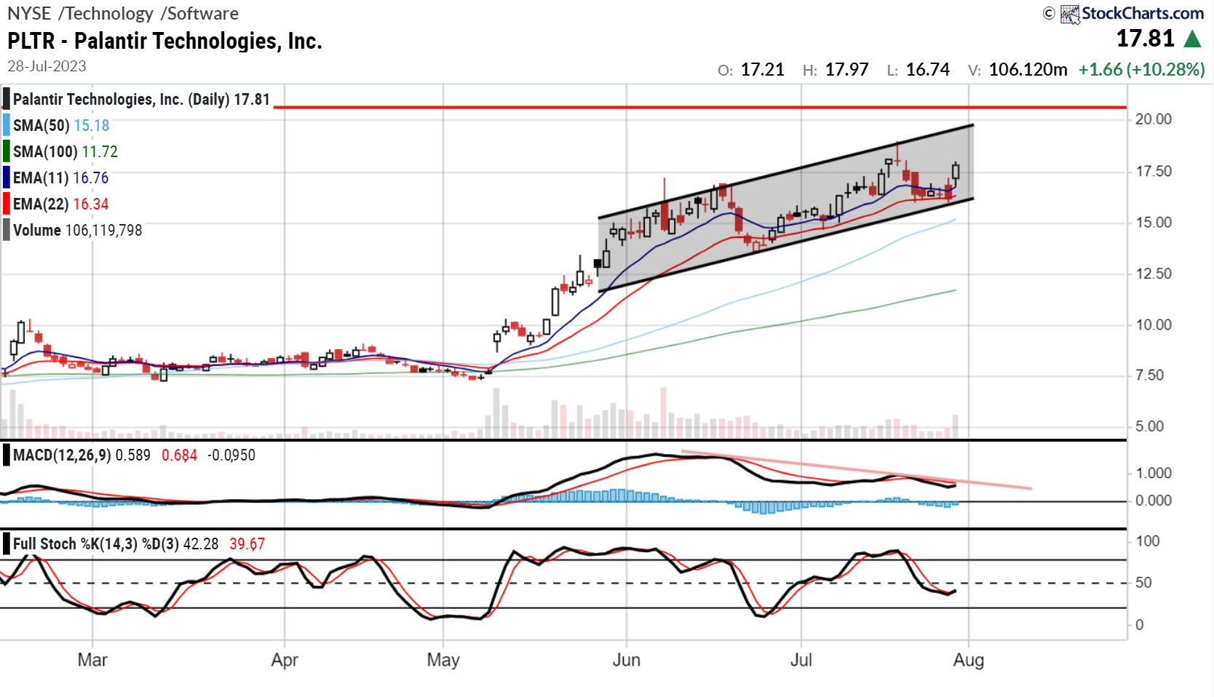Click the red EMA(22) legend marker
The width and height of the screenshot is (1214, 697).
point(6,204)
